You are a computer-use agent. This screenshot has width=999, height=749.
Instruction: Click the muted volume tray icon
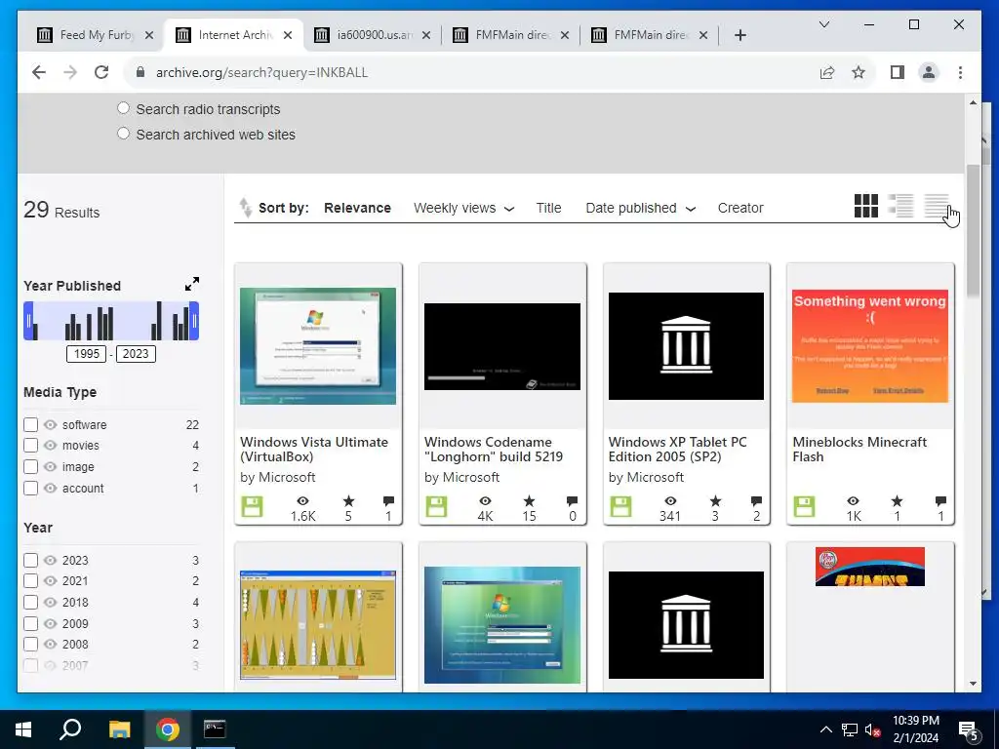[872, 729]
